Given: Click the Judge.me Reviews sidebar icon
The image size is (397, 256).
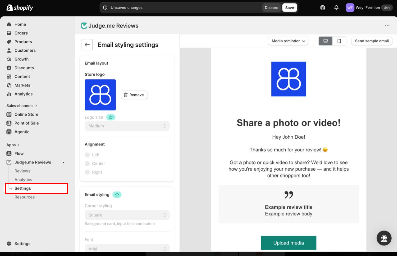Looking at the screenshot, I should click(x=9, y=162).
